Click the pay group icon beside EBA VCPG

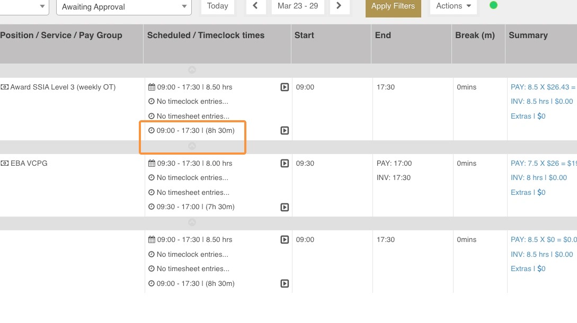5,164
